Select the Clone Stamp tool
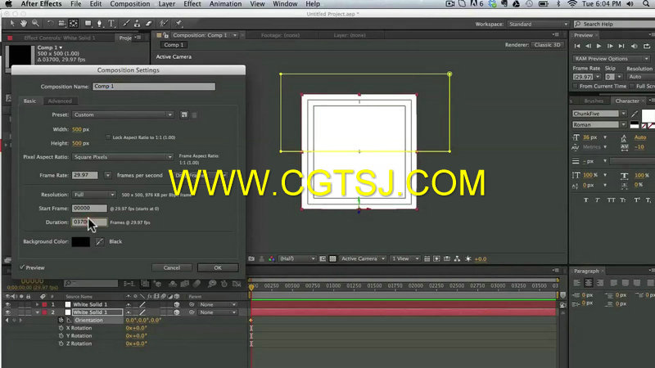Image resolution: width=655 pixels, height=368 pixels. tap(137, 24)
